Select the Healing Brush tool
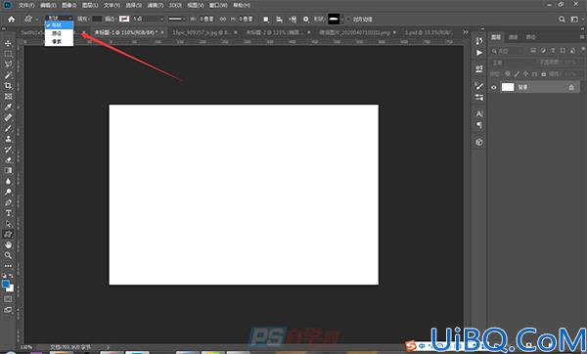The height and width of the screenshot is (354, 587). (8, 117)
